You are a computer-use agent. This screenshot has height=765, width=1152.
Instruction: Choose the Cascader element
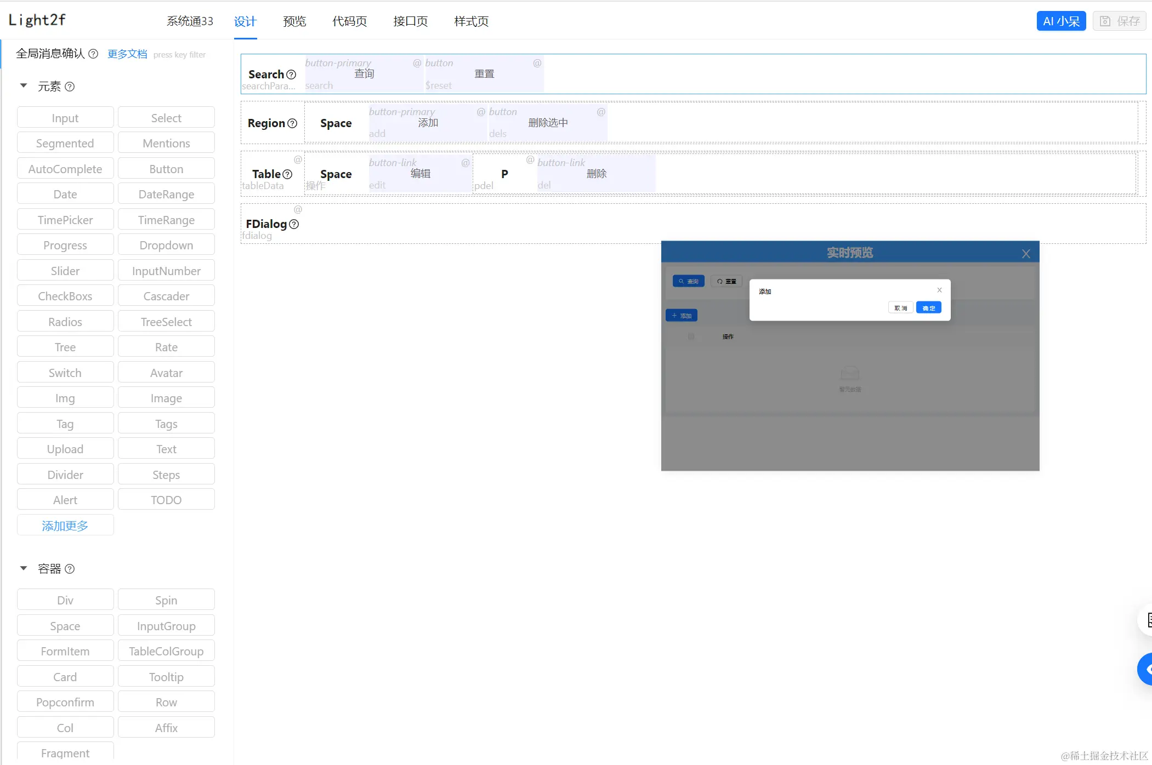click(166, 296)
